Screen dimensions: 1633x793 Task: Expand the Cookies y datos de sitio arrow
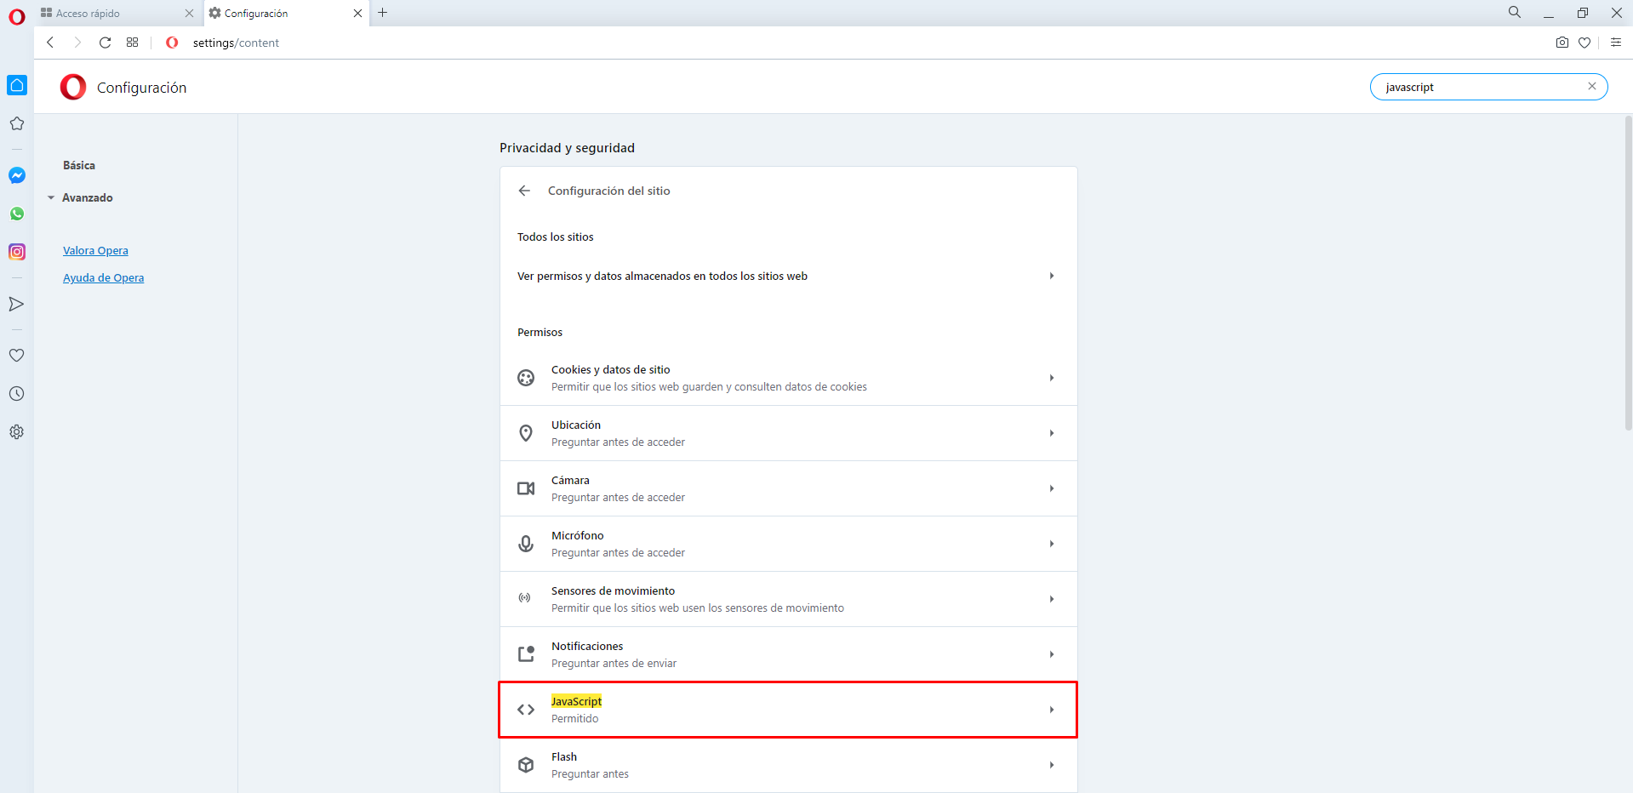pos(1052,378)
